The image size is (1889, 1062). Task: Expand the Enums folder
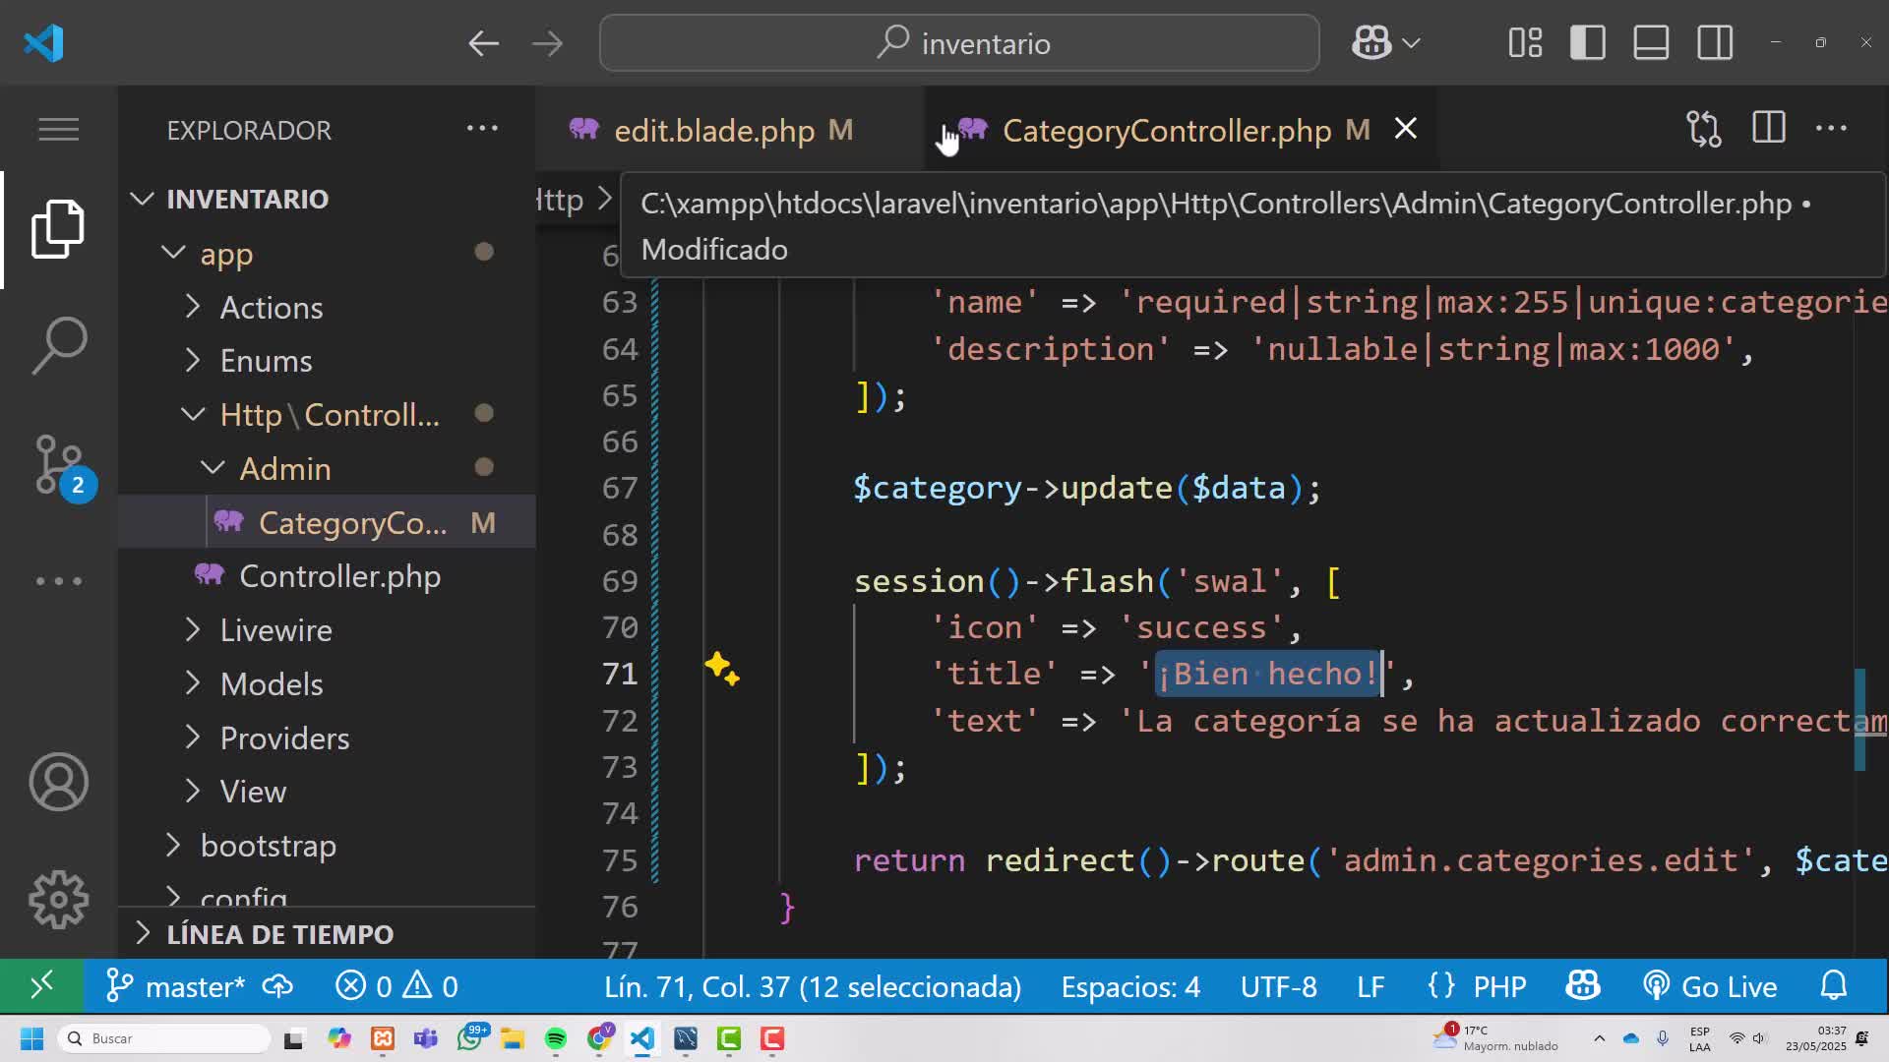click(x=327, y=361)
